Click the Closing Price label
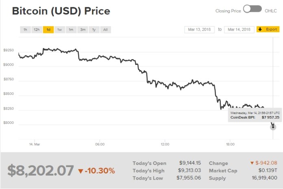 (228, 11)
